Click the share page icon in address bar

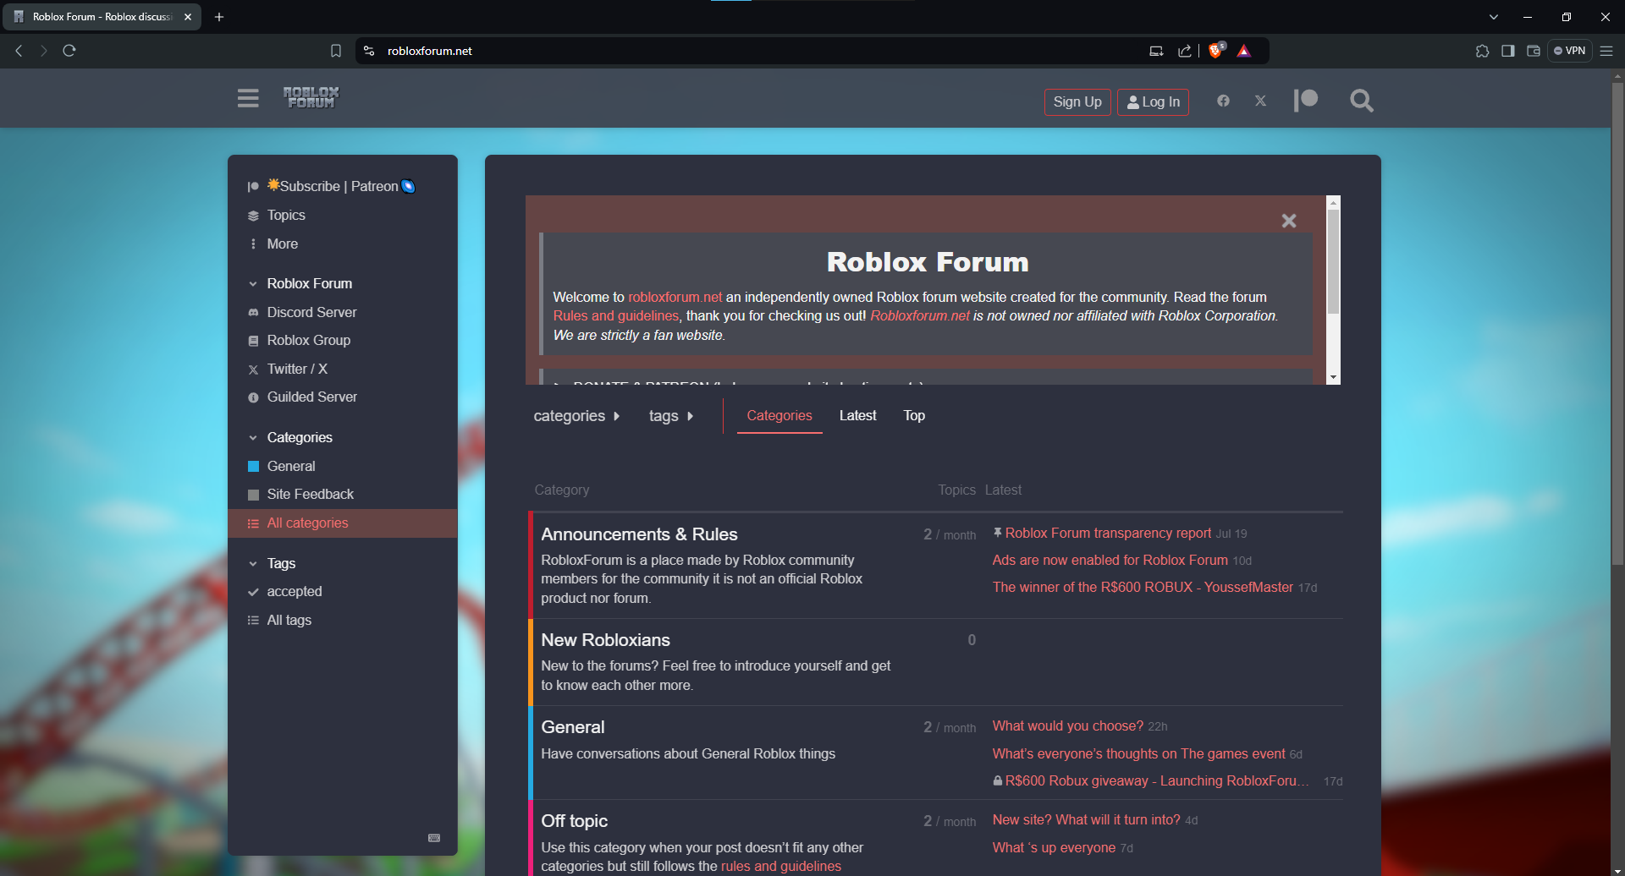pos(1184,51)
